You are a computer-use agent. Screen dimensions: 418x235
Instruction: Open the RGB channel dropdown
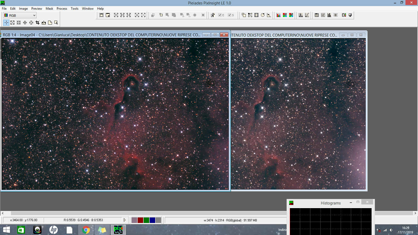coord(20,15)
